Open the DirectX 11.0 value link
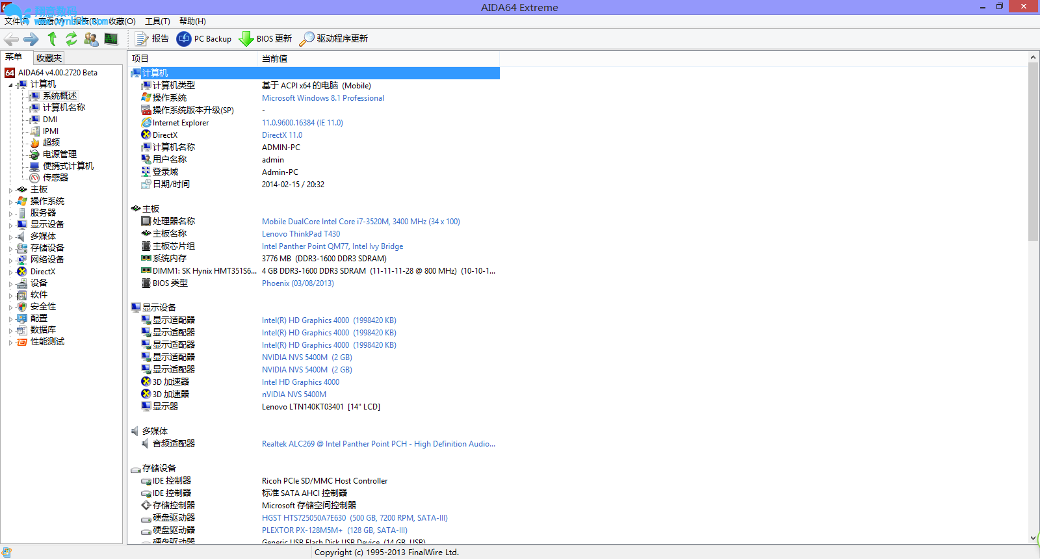 tap(282, 135)
